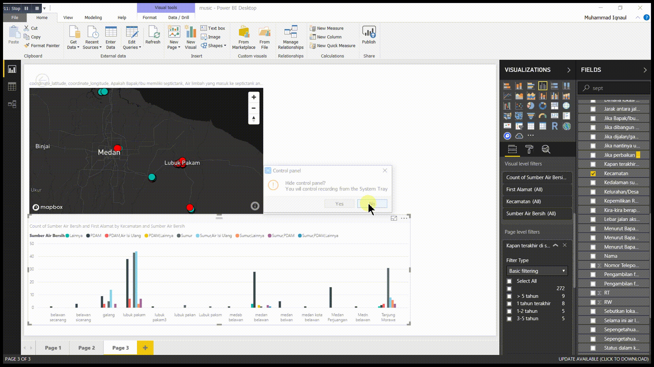Check the '> 5 tahun' filter option
The width and height of the screenshot is (654, 367).
pyautogui.click(x=510, y=296)
